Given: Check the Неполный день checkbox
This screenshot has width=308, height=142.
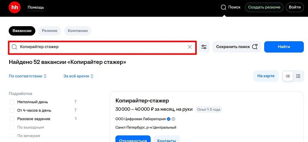Looking at the screenshot, I should [x=12, y=102].
